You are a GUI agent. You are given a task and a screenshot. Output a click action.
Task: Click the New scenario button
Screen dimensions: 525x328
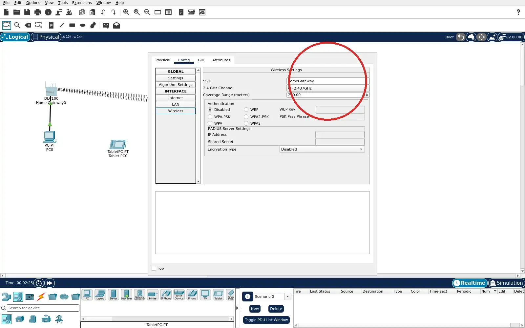pyautogui.click(x=255, y=309)
